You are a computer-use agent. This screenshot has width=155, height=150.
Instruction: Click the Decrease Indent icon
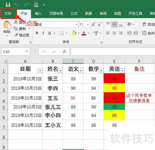pyautogui.click(x=129, y=33)
